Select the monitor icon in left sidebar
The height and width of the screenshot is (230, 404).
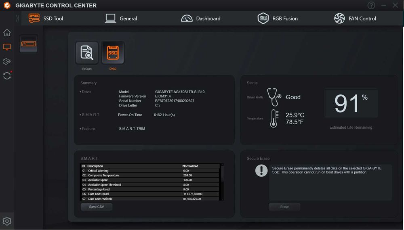[x=7, y=47]
